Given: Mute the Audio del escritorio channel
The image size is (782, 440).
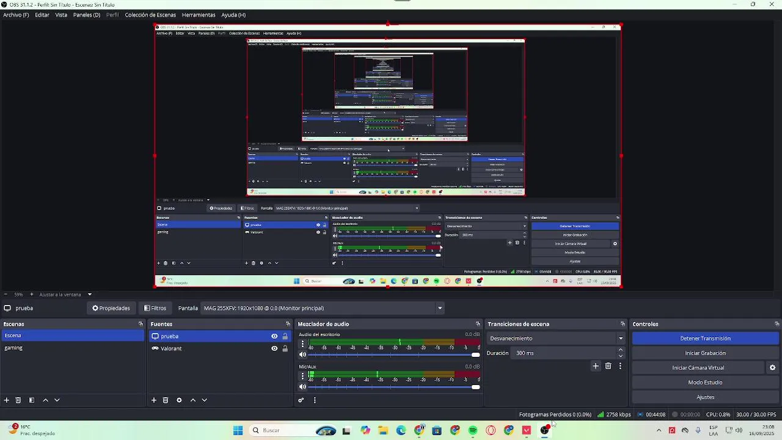Looking at the screenshot, I should tap(302, 354).
